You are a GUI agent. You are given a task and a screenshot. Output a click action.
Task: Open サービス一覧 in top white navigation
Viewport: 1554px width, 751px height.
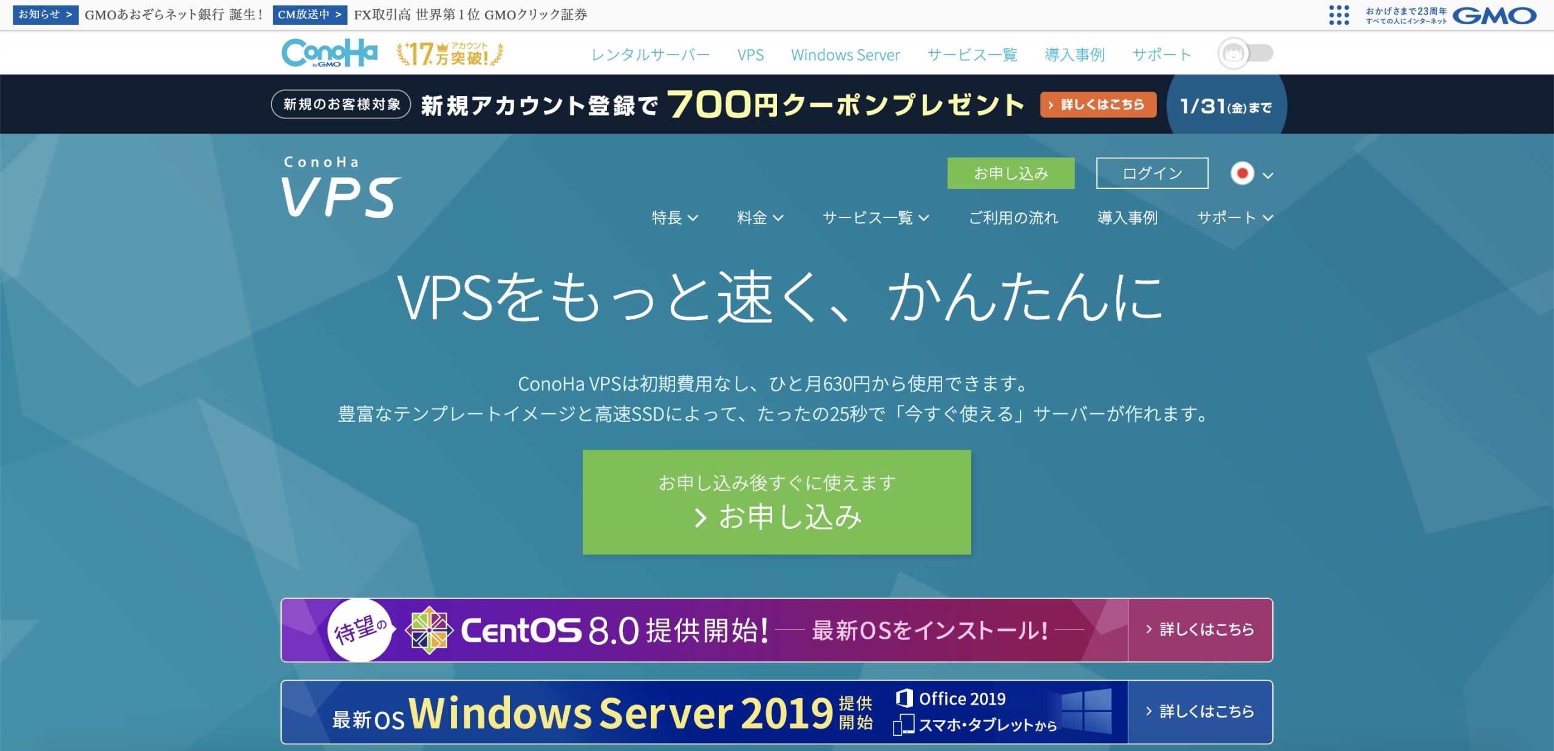click(972, 55)
